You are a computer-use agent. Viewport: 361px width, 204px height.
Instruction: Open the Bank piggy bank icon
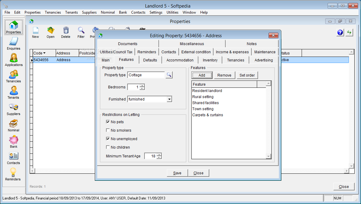tap(14, 140)
